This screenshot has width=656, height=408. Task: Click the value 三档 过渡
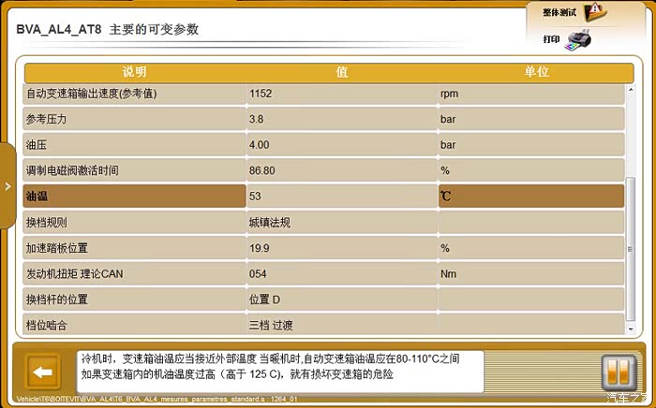(x=271, y=326)
